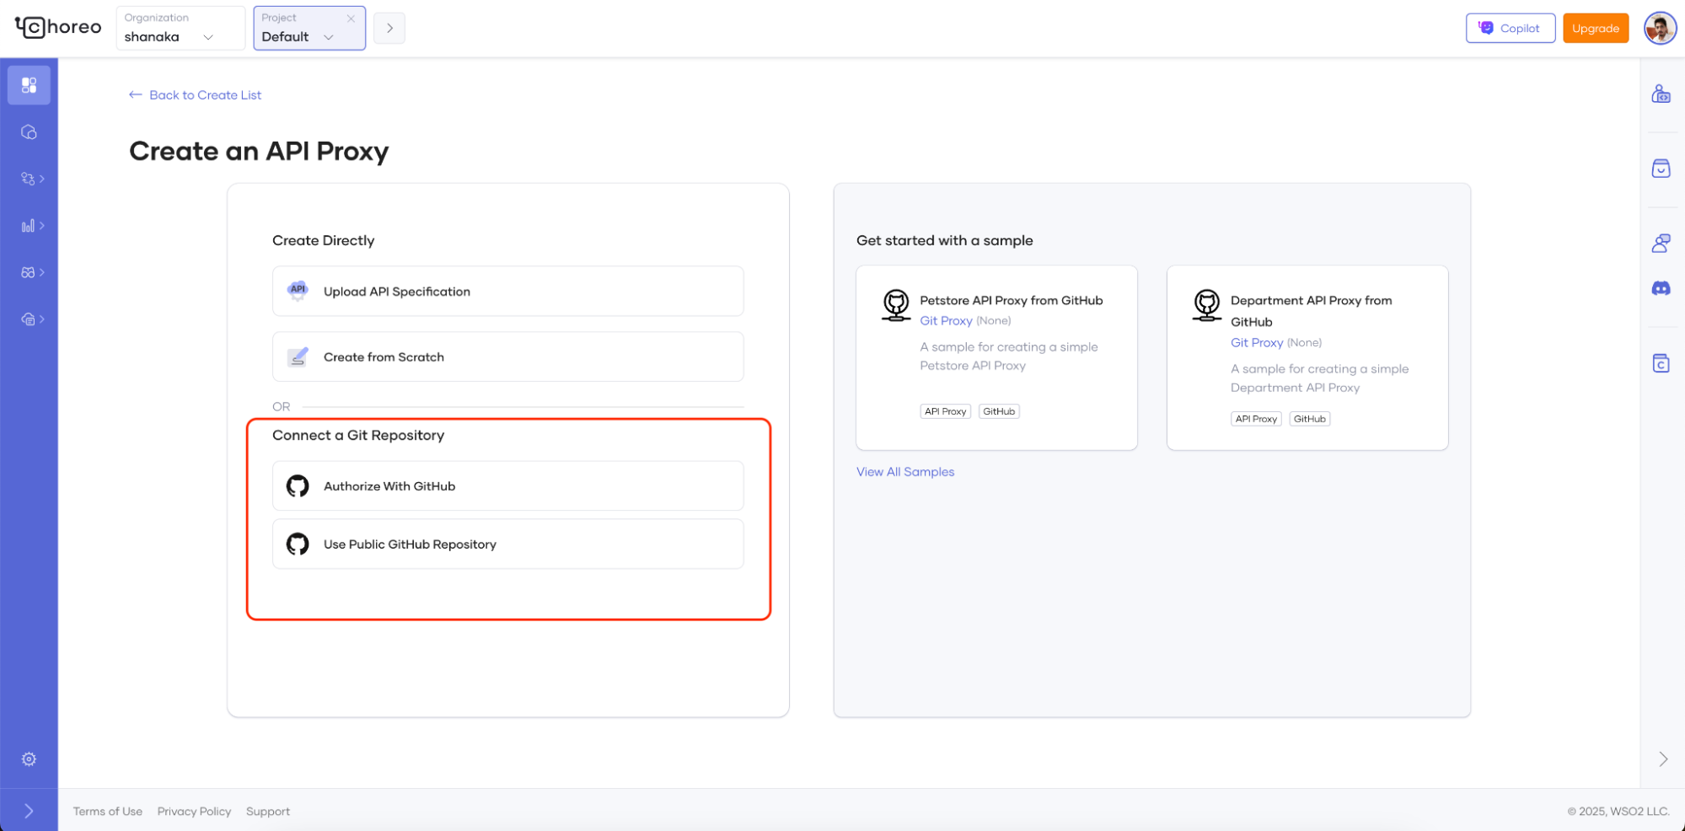Screen dimensions: 1685x831
Task: Open the Organization shanaka dropdown
Action: 180,29
